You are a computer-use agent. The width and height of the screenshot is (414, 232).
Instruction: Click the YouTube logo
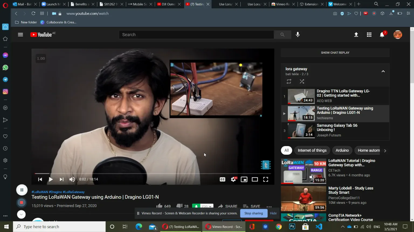pos(41,35)
